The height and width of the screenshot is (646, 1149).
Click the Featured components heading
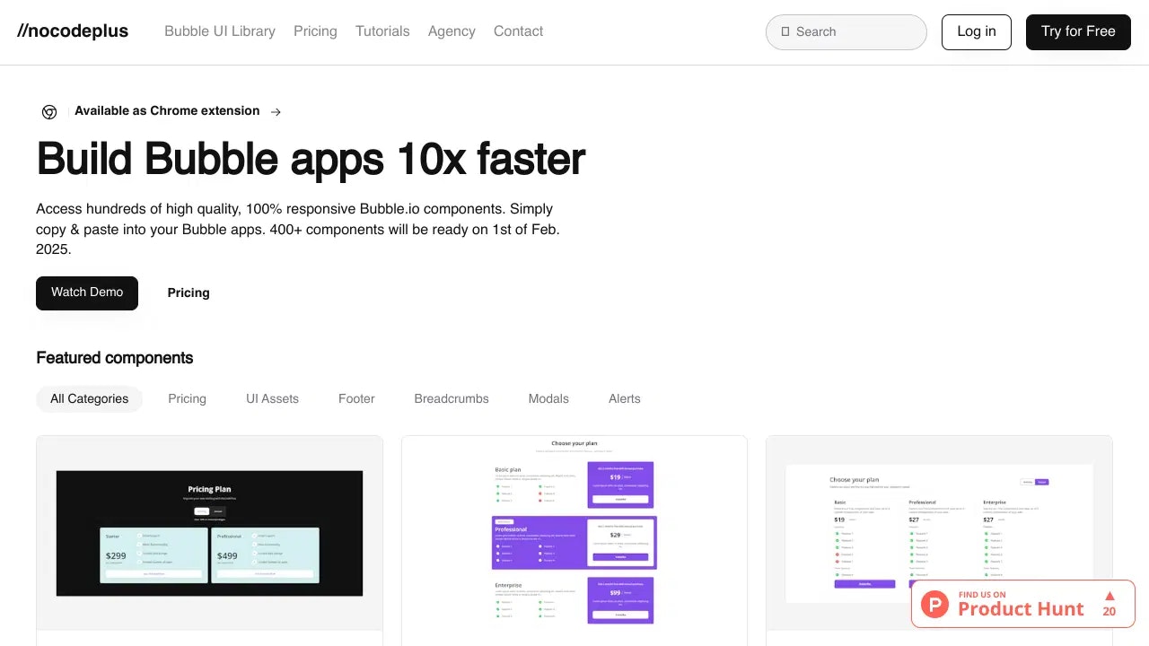tap(115, 358)
